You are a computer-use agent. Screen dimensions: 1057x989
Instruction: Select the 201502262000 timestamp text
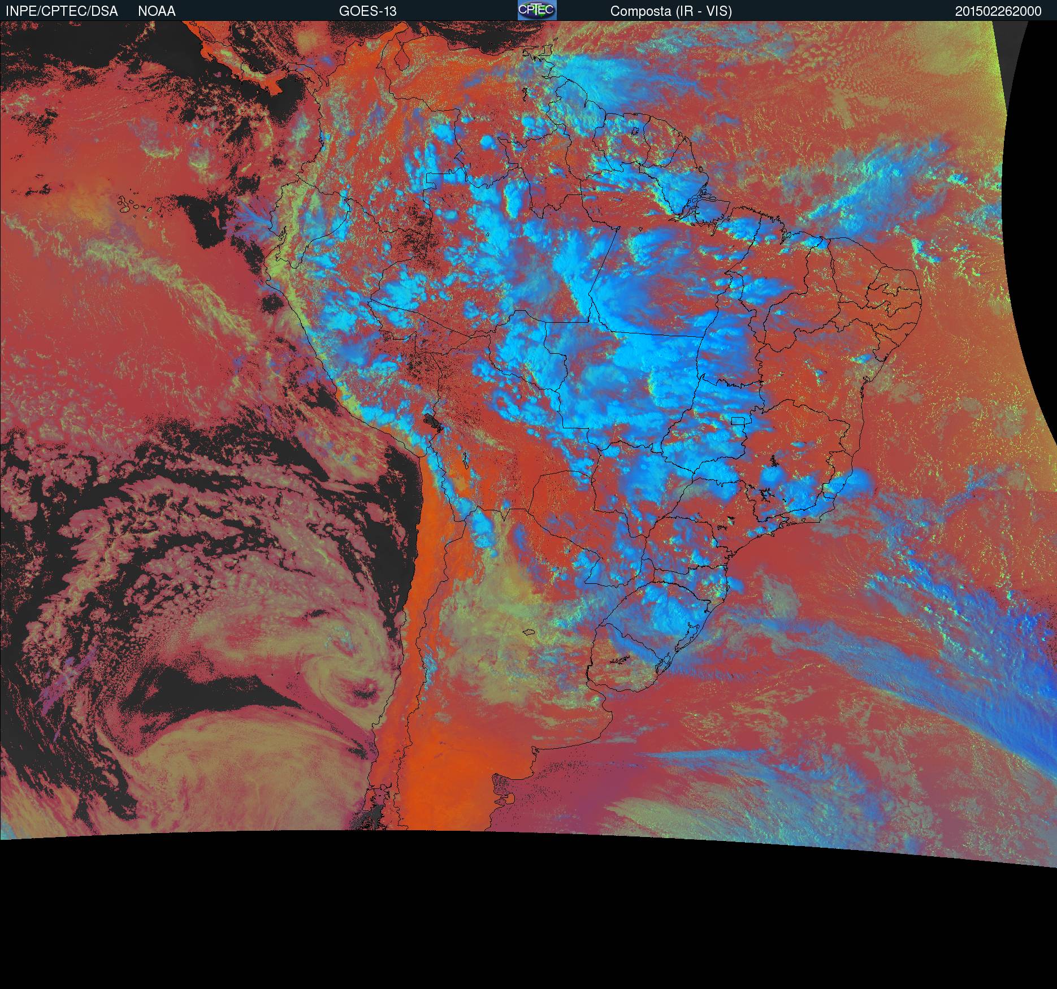tap(998, 11)
